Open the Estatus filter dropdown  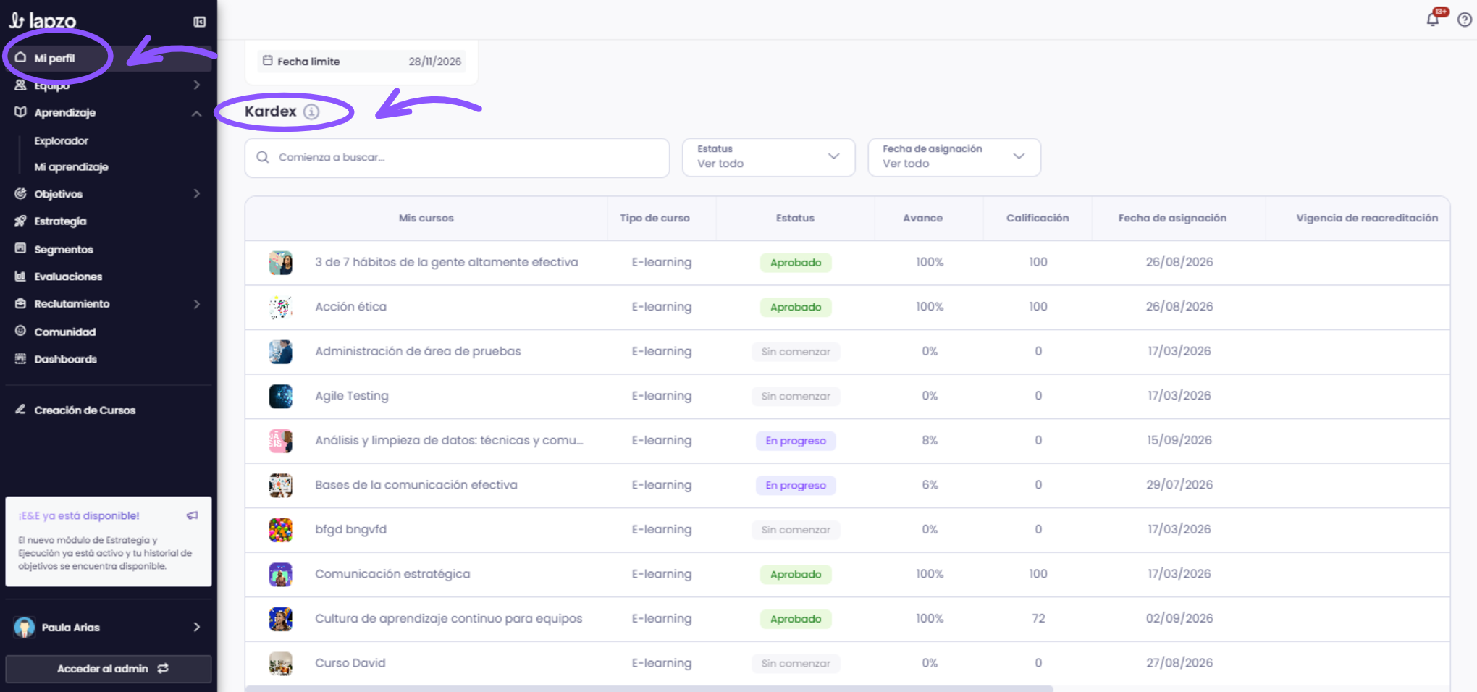[768, 157]
